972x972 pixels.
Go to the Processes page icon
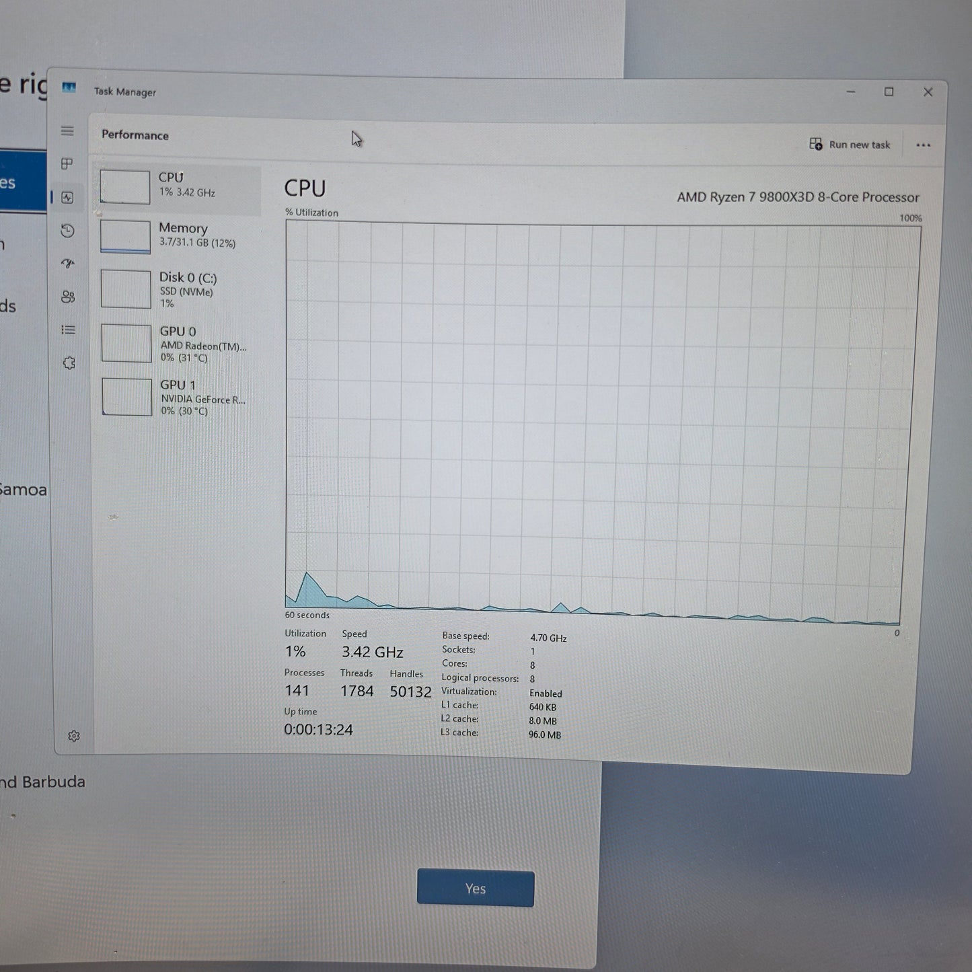coord(67,163)
